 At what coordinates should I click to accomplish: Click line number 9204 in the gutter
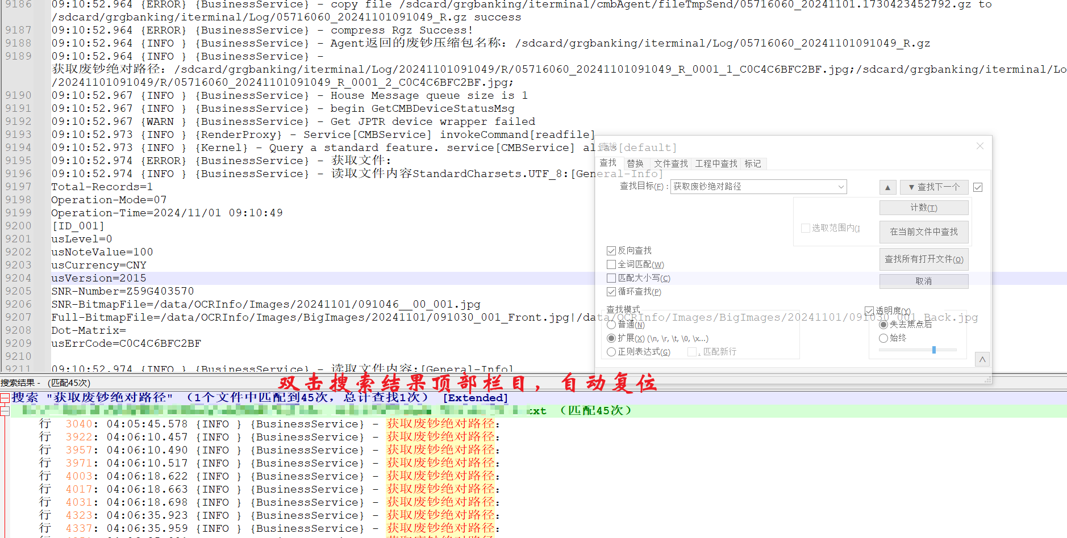pos(18,278)
